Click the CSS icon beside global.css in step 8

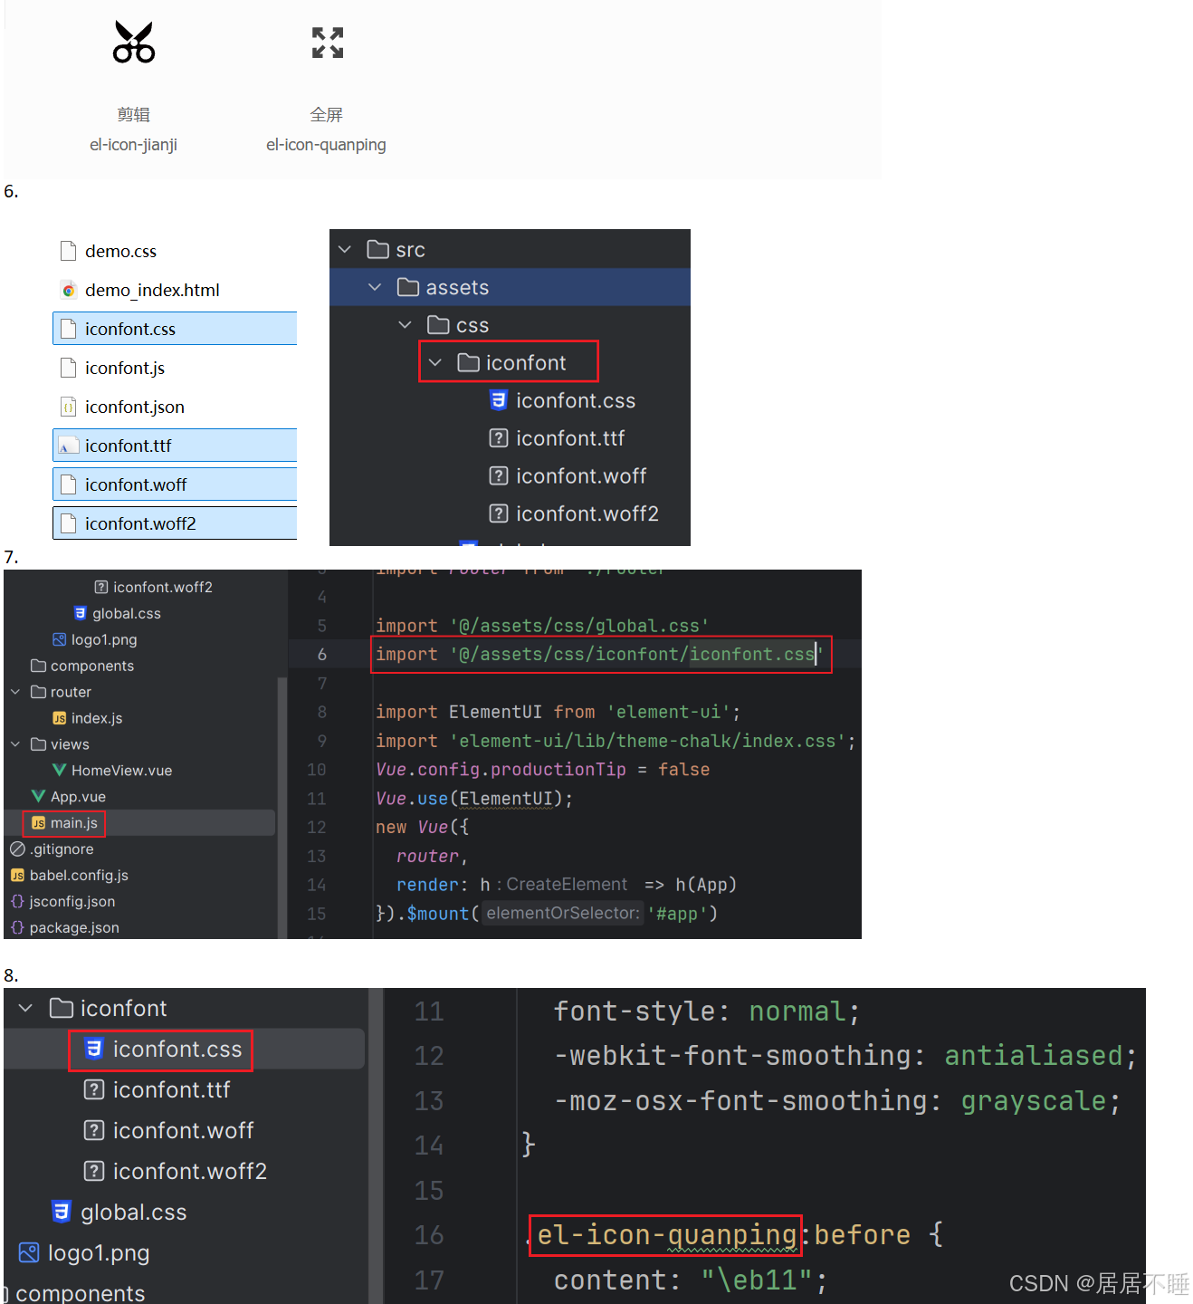click(x=61, y=1212)
